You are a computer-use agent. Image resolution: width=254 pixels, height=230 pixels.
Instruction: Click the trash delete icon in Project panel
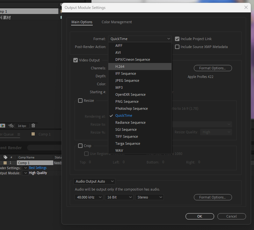point(33,126)
